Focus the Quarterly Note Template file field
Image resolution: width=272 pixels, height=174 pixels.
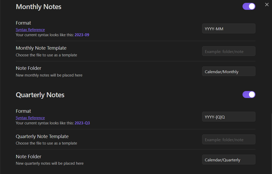coord(229,139)
